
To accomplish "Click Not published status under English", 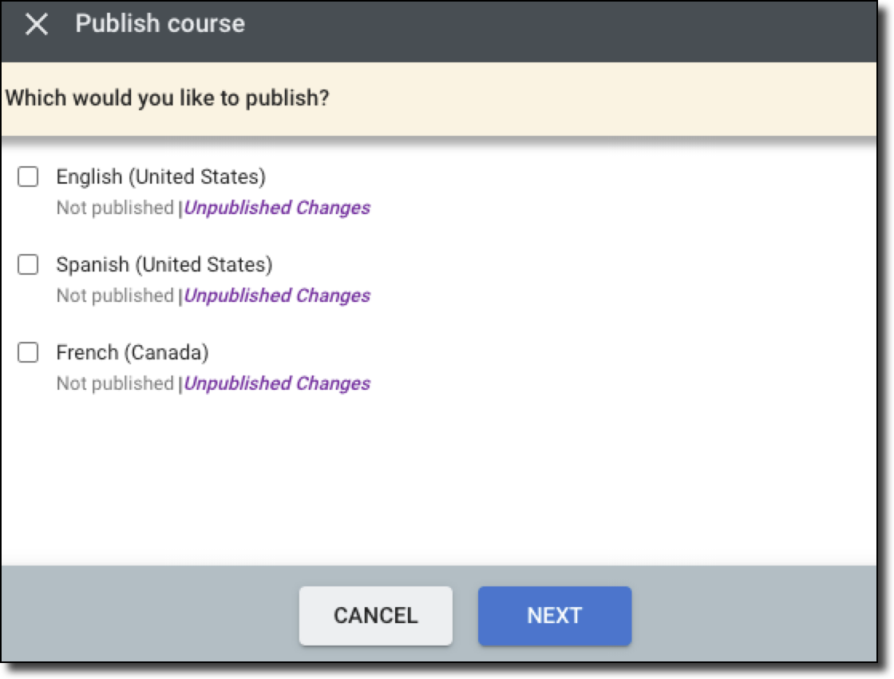I will tap(114, 208).
